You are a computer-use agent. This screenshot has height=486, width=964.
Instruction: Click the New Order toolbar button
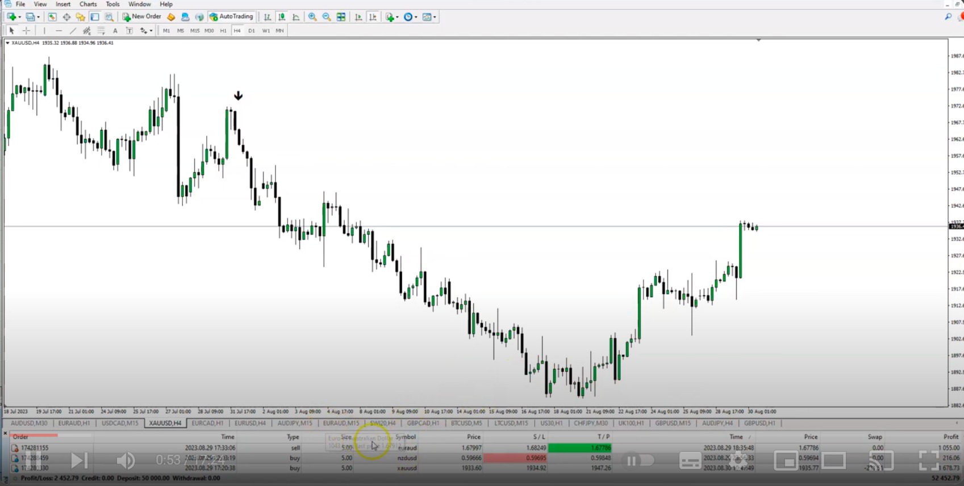click(142, 17)
